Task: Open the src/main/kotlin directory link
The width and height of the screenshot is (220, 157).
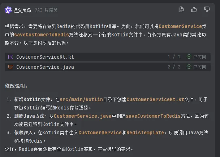Action: [x=81, y=99]
